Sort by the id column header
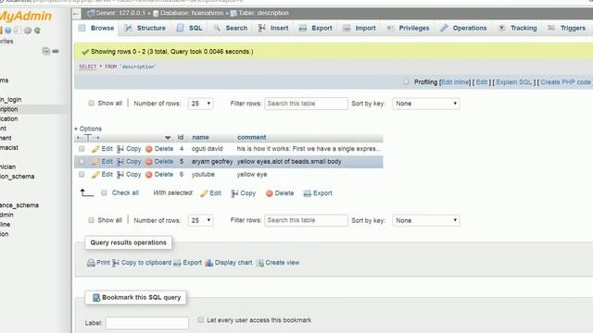The height and width of the screenshot is (333, 593). (181, 138)
